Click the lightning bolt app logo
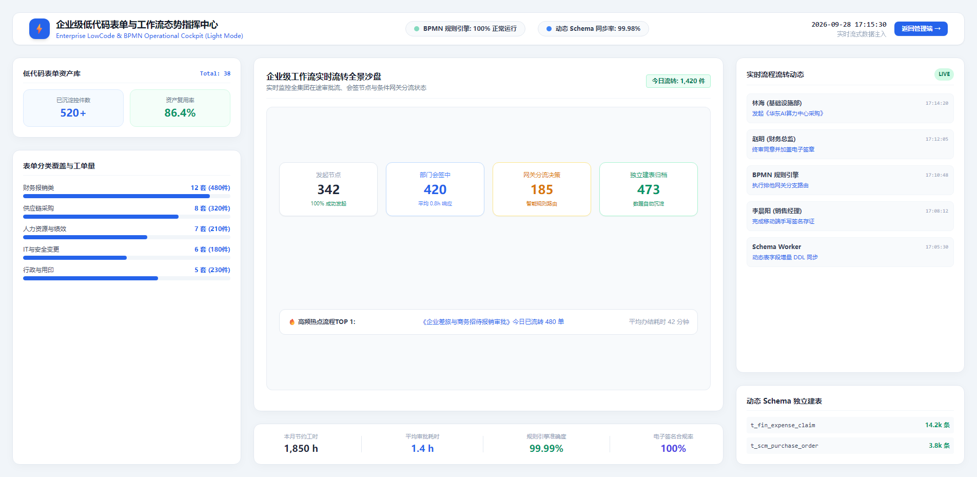 (40, 29)
